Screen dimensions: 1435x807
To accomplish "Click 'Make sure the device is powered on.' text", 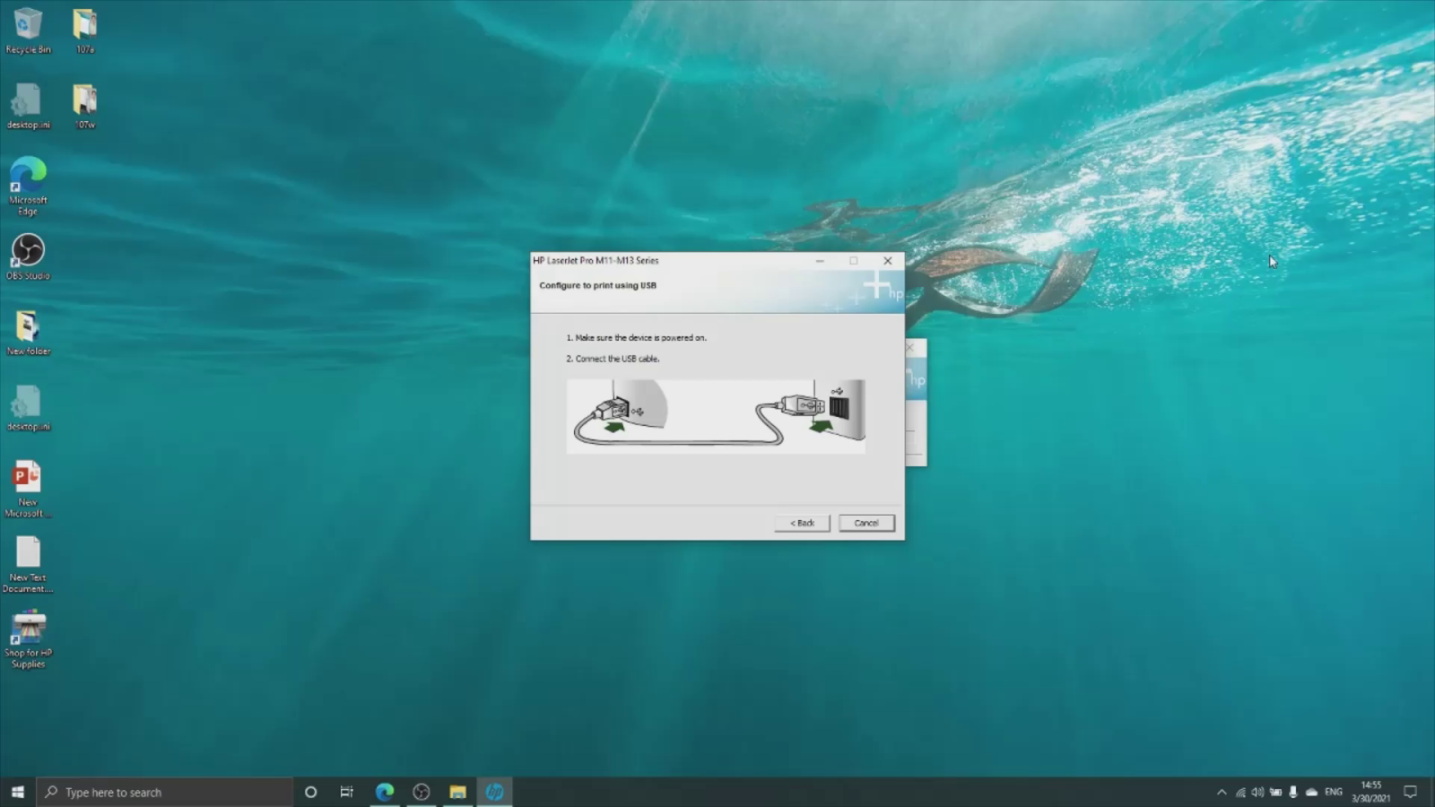I will 640,338.
